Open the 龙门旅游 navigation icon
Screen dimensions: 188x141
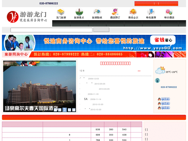tap(61, 13)
